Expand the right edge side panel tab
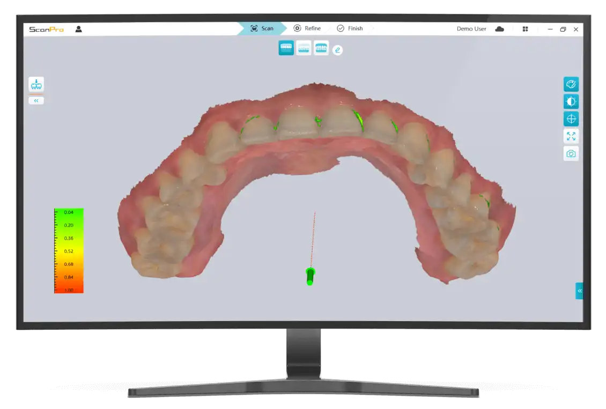This screenshot has width=606, height=409. (579, 291)
